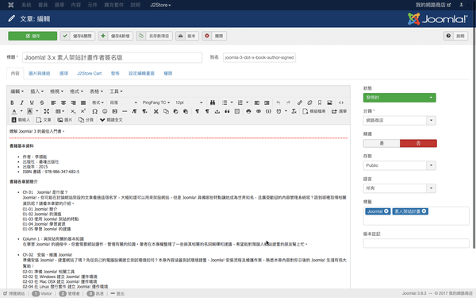Toggle editor fullscreen mode
The image size is (476, 298).
click(47, 111)
